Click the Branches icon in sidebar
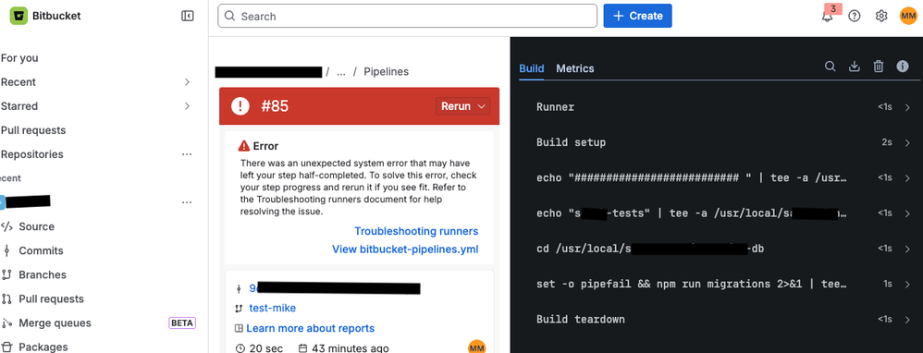The image size is (923, 353). coord(7,274)
